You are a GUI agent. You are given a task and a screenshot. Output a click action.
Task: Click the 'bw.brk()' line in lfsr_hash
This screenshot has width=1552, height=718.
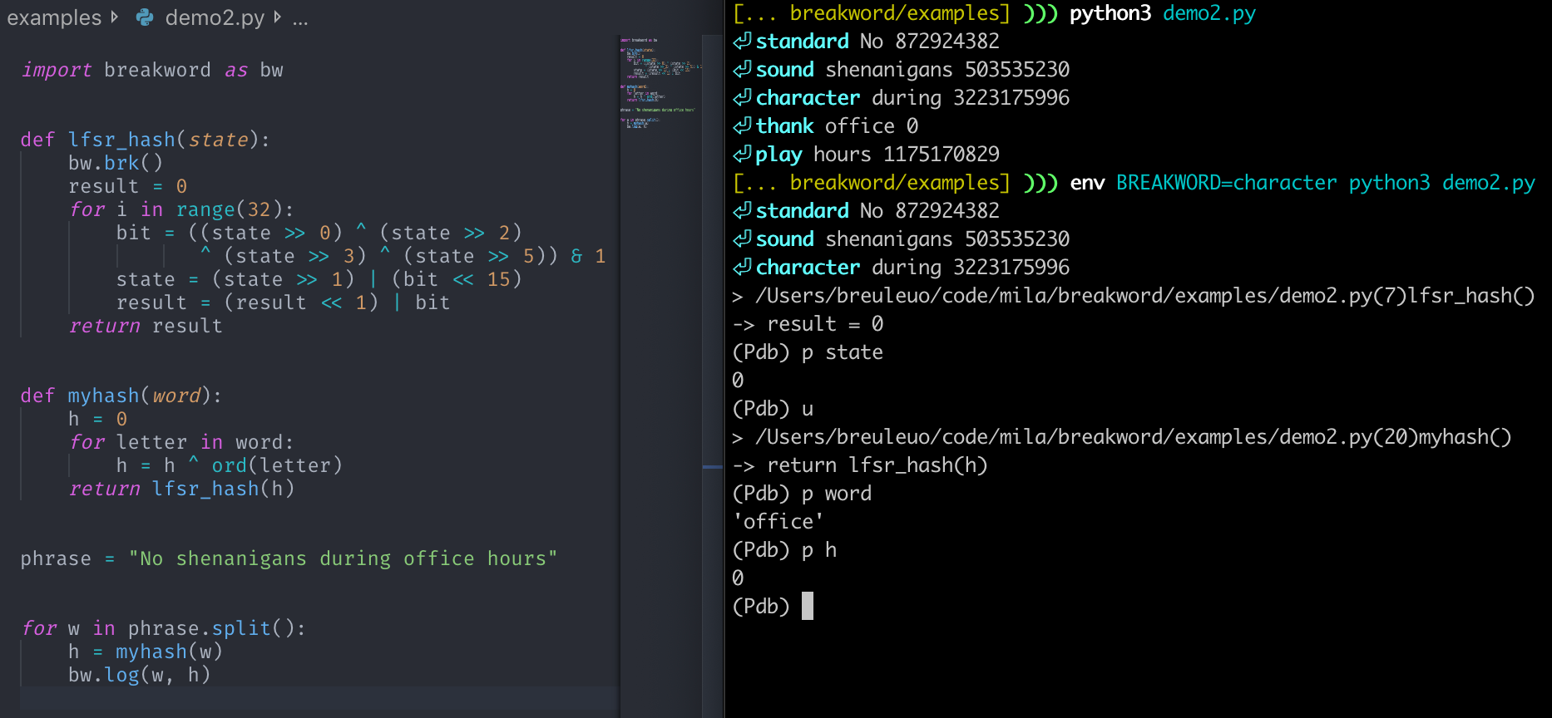pyautogui.click(x=116, y=163)
